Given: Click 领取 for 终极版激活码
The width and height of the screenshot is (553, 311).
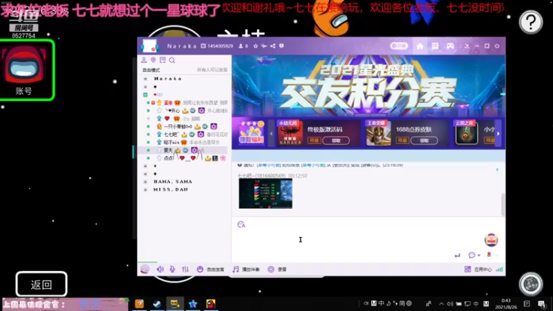Looking at the screenshot, I should pos(336,140).
